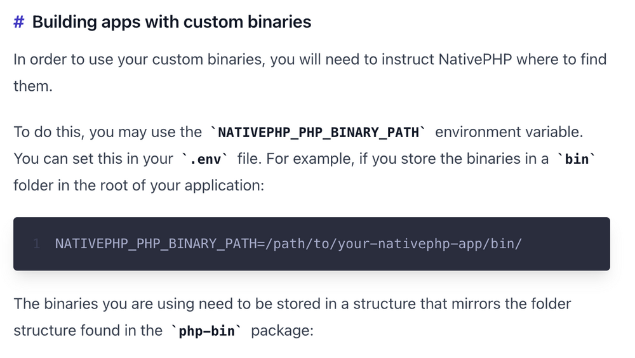Click the inline `.env` code text

point(204,159)
